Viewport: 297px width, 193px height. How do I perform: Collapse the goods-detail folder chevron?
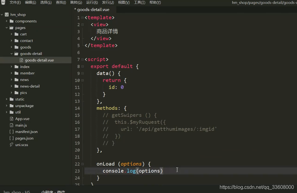tap(11, 54)
